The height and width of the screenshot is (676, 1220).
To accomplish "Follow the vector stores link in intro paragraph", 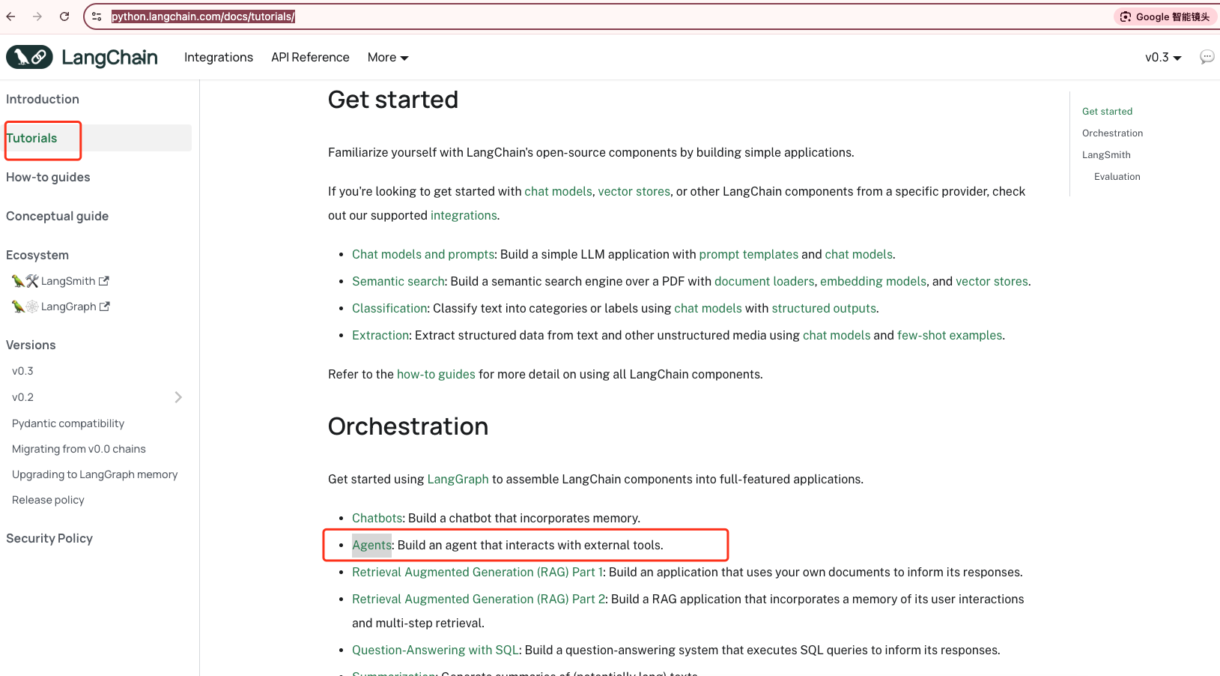I will pyautogui.click(x=634, y=191).
